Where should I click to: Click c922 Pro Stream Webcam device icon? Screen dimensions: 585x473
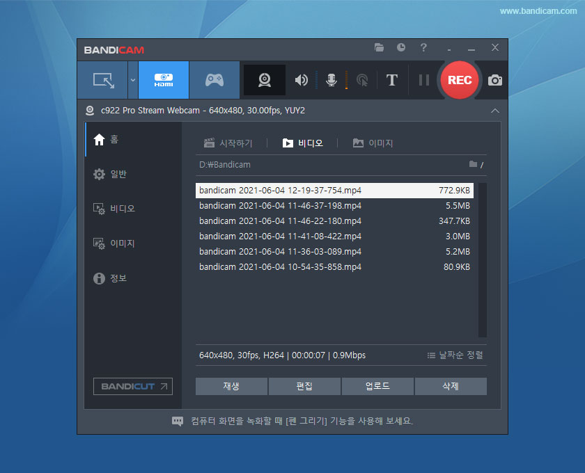click(90, 111)
